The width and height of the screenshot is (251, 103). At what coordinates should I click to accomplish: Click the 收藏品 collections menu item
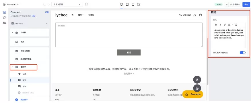(91, 15)
